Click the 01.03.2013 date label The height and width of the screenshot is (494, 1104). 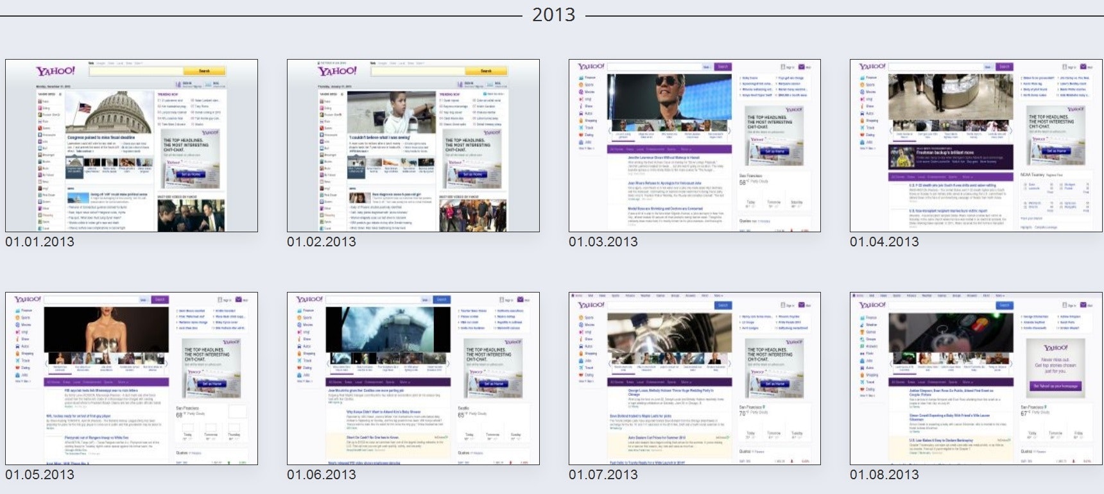pyautogui.click(x=603, y=242)
